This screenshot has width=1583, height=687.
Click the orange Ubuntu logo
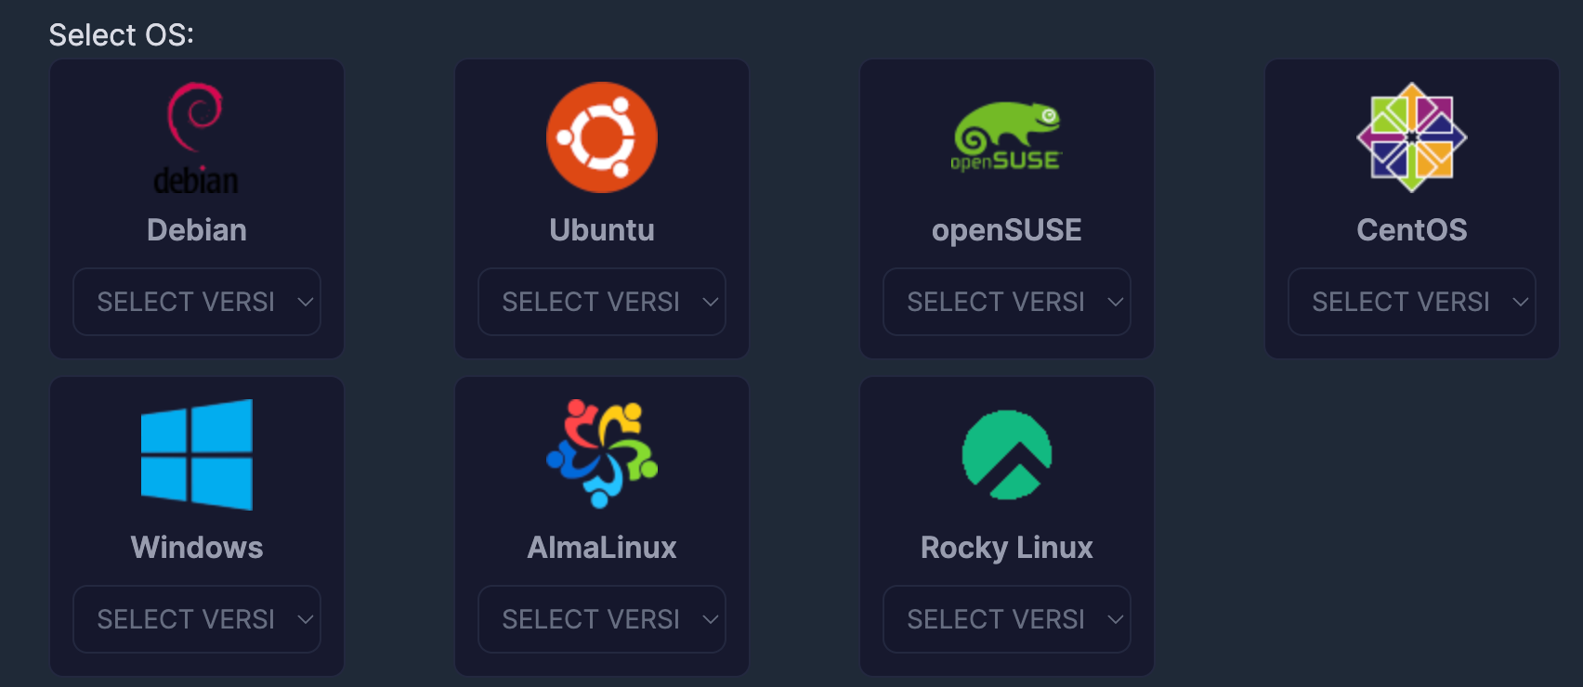click(602, 137)
